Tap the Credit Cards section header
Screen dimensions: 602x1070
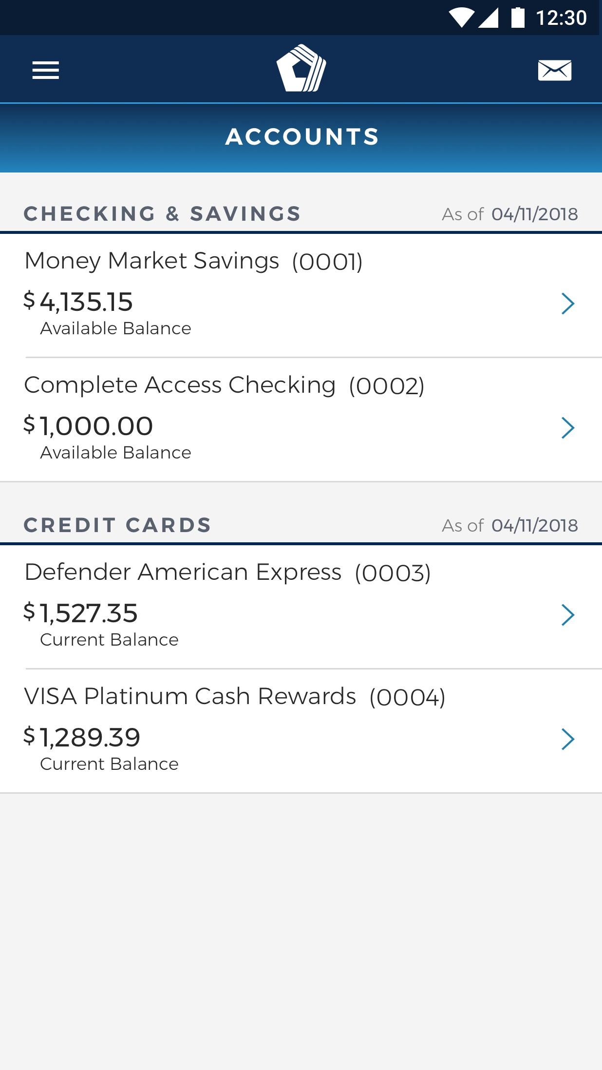tap(117, 525)
